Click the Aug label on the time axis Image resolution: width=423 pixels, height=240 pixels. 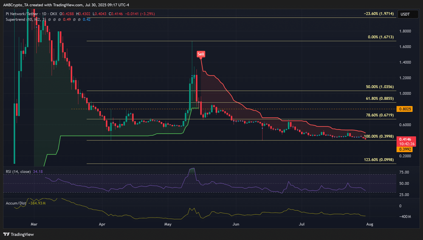369,224
